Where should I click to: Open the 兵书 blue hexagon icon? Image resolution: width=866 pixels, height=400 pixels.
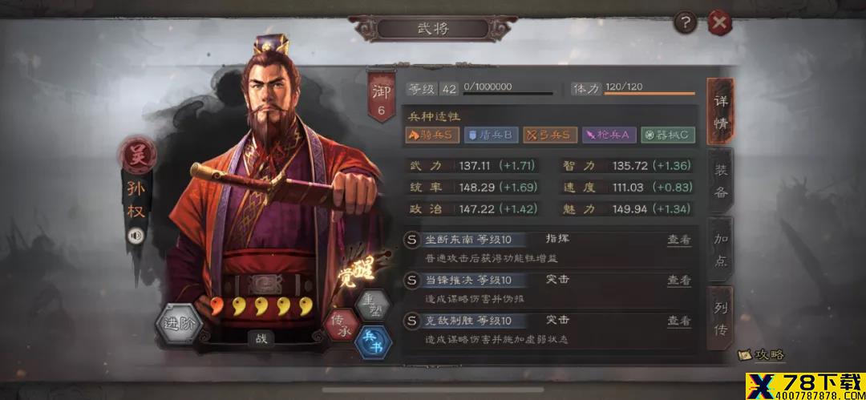pyautogui.click(x=374, y=342)
